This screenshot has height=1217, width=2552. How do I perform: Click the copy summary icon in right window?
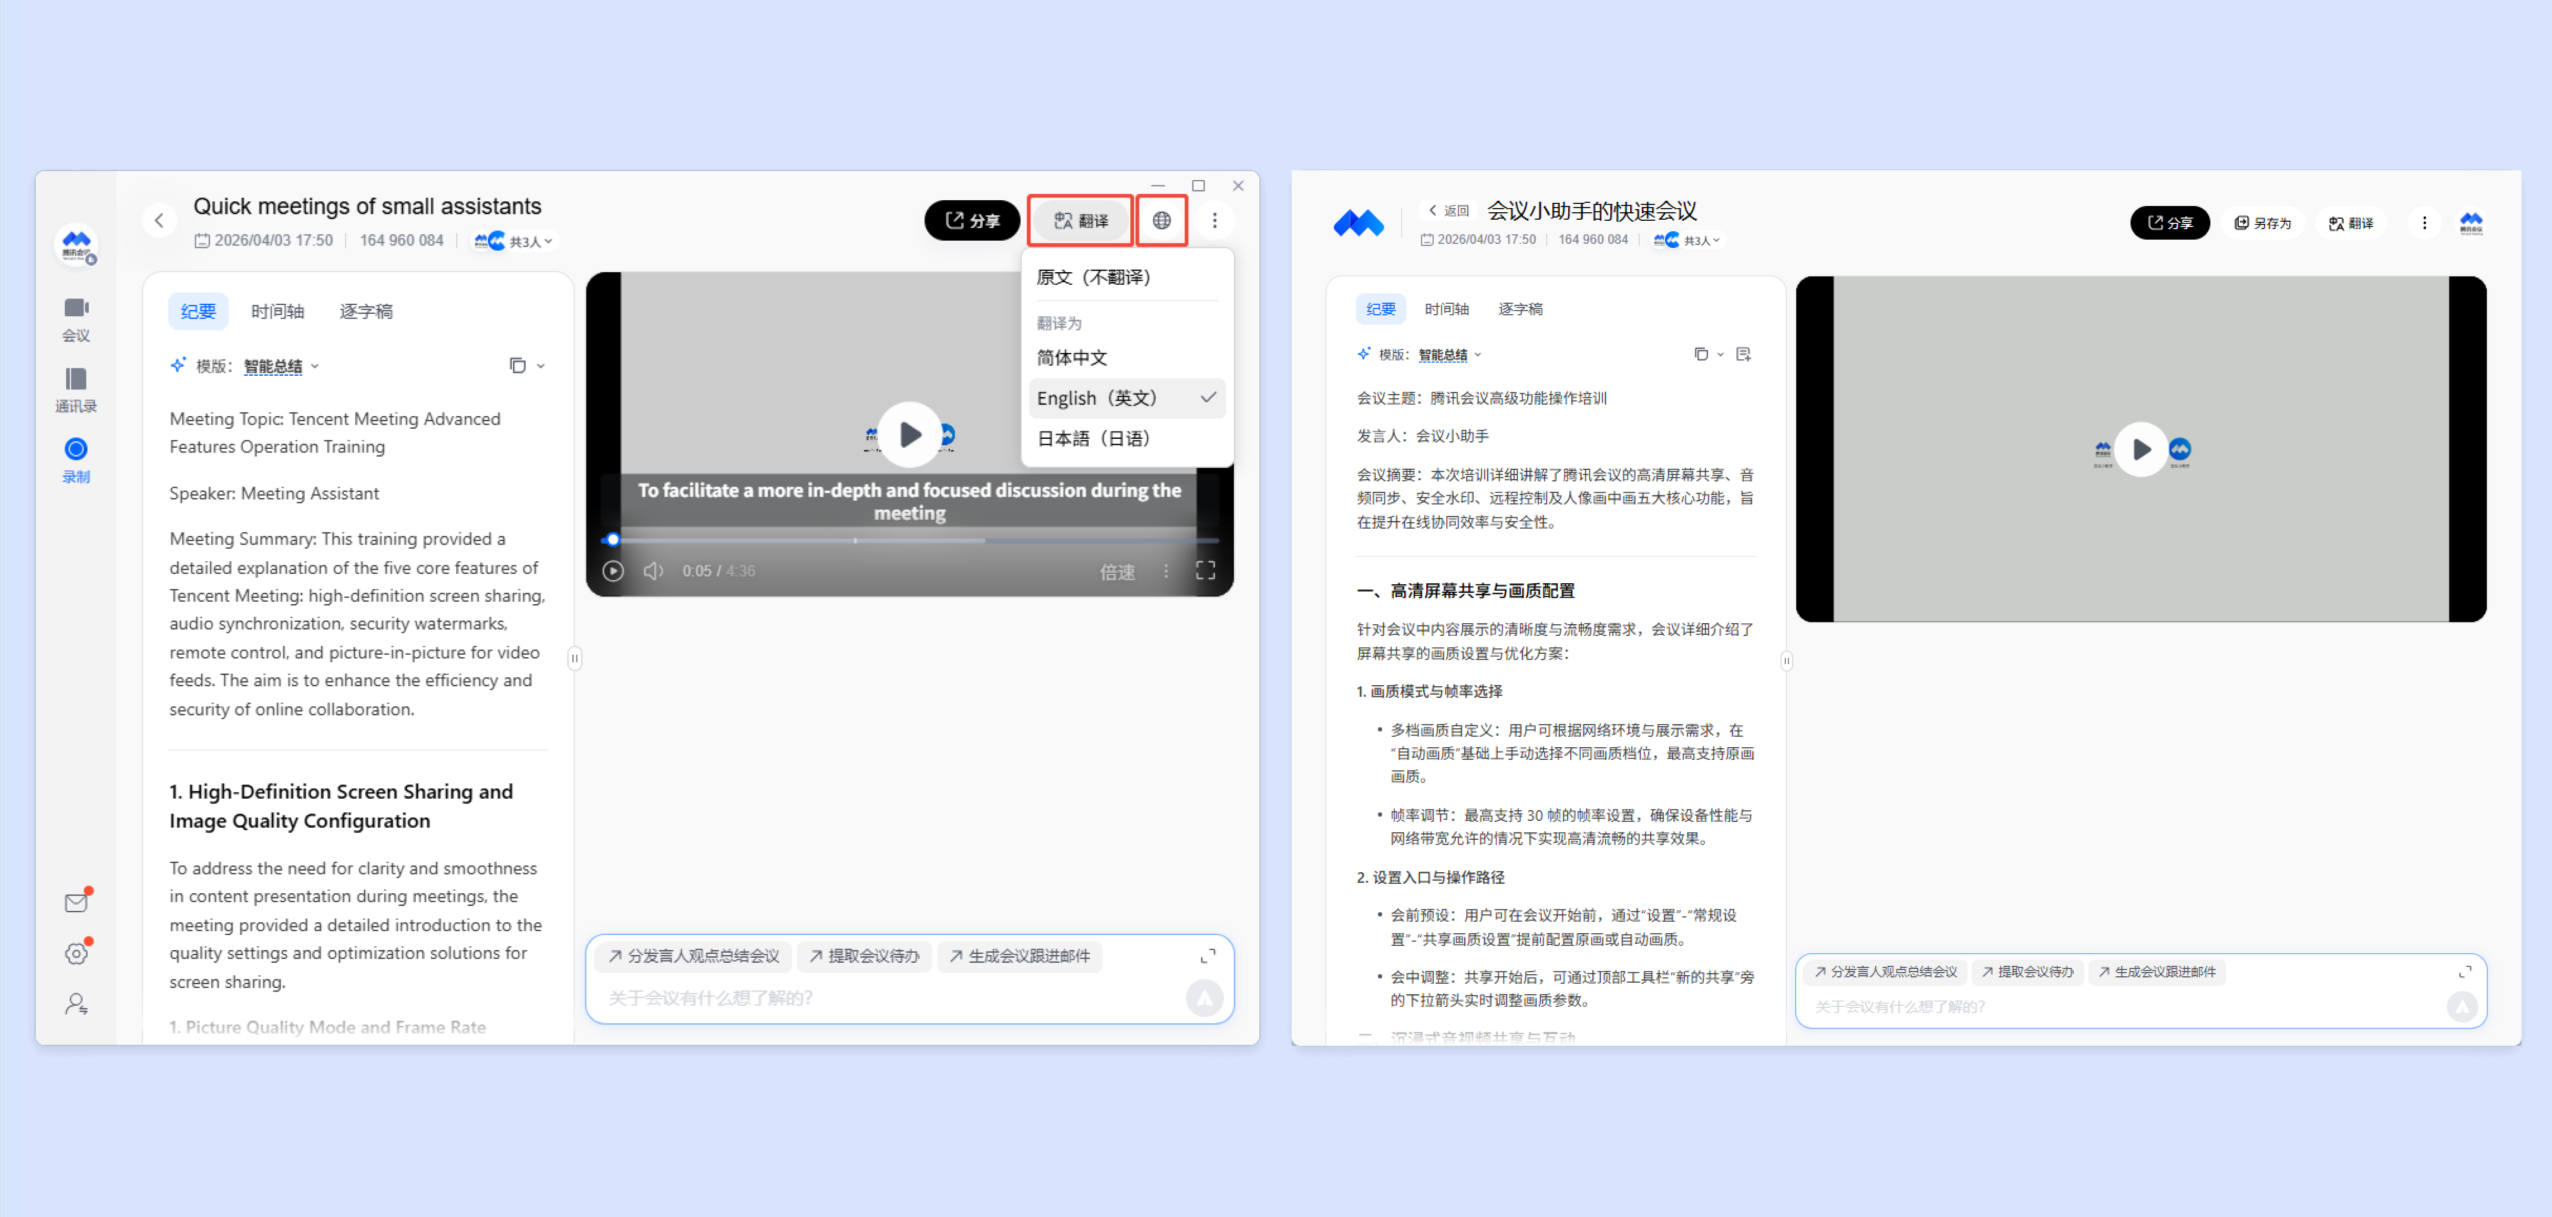(x=1700, y=355)
